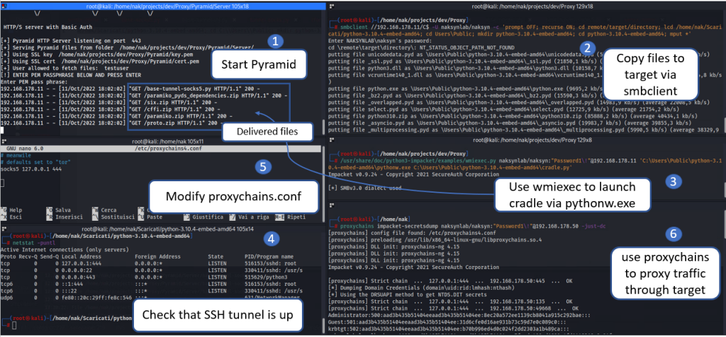
Task: Click the 'proxychains impacket-secretsdump' command line
Action: coord(472,227)
